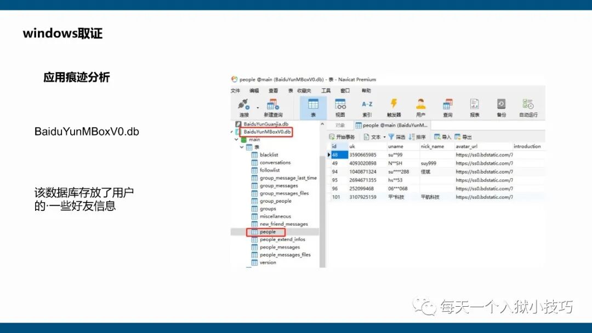Select the cell with uk 3590665985
Image resolution: width=592 pixels, height=333 pixels.
[x=367, y=155]
